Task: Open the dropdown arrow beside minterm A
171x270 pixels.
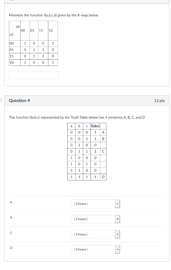Action: click(117, 204)
